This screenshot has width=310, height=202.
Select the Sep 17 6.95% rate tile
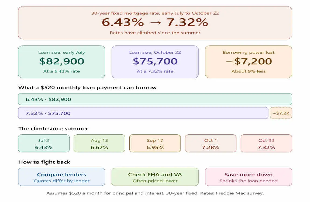155,143
